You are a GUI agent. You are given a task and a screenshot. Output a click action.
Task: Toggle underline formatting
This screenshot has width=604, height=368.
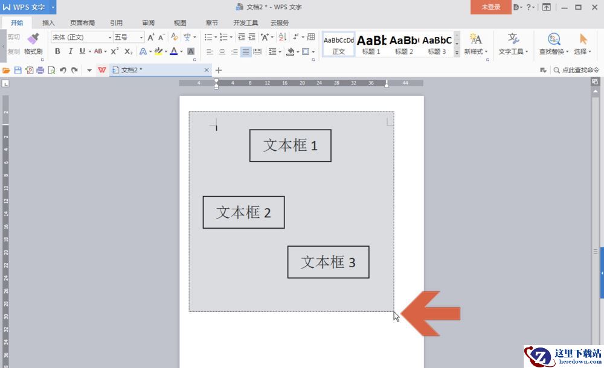point(82,51)
